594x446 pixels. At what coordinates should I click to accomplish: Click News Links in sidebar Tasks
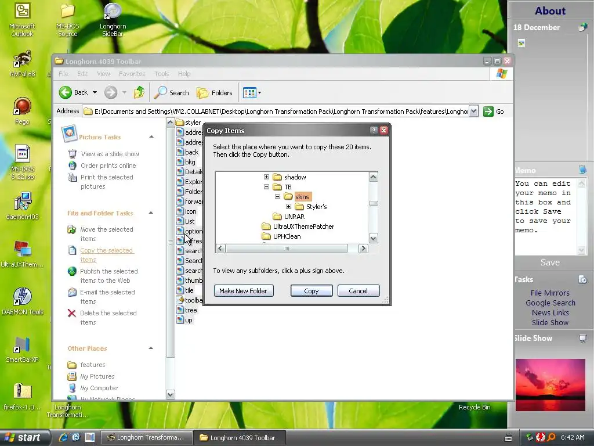(550, 312)
